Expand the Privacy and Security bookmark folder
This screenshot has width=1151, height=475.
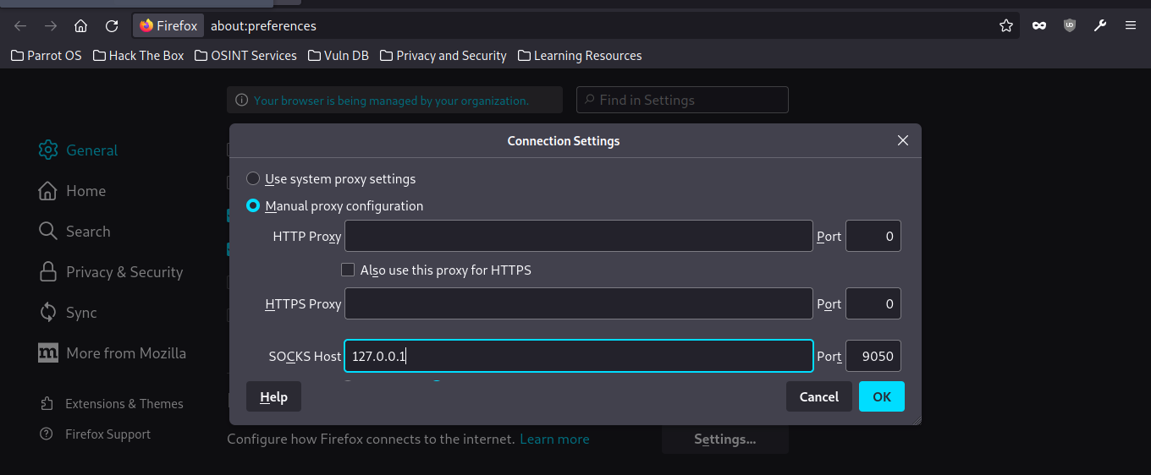443,56
